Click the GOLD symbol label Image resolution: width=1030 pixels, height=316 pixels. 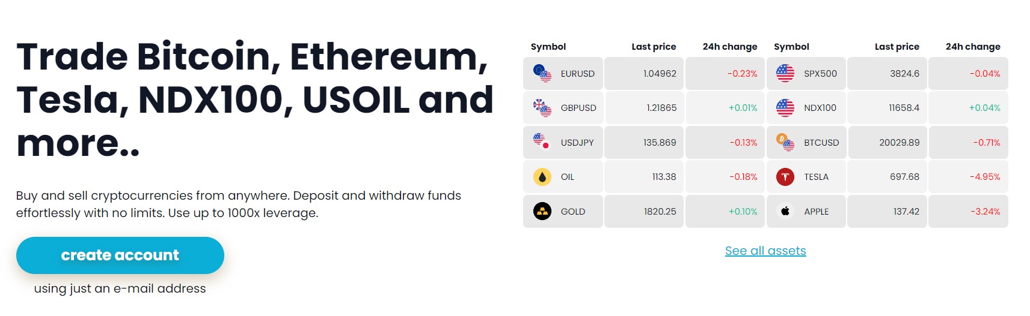(573, 212)
